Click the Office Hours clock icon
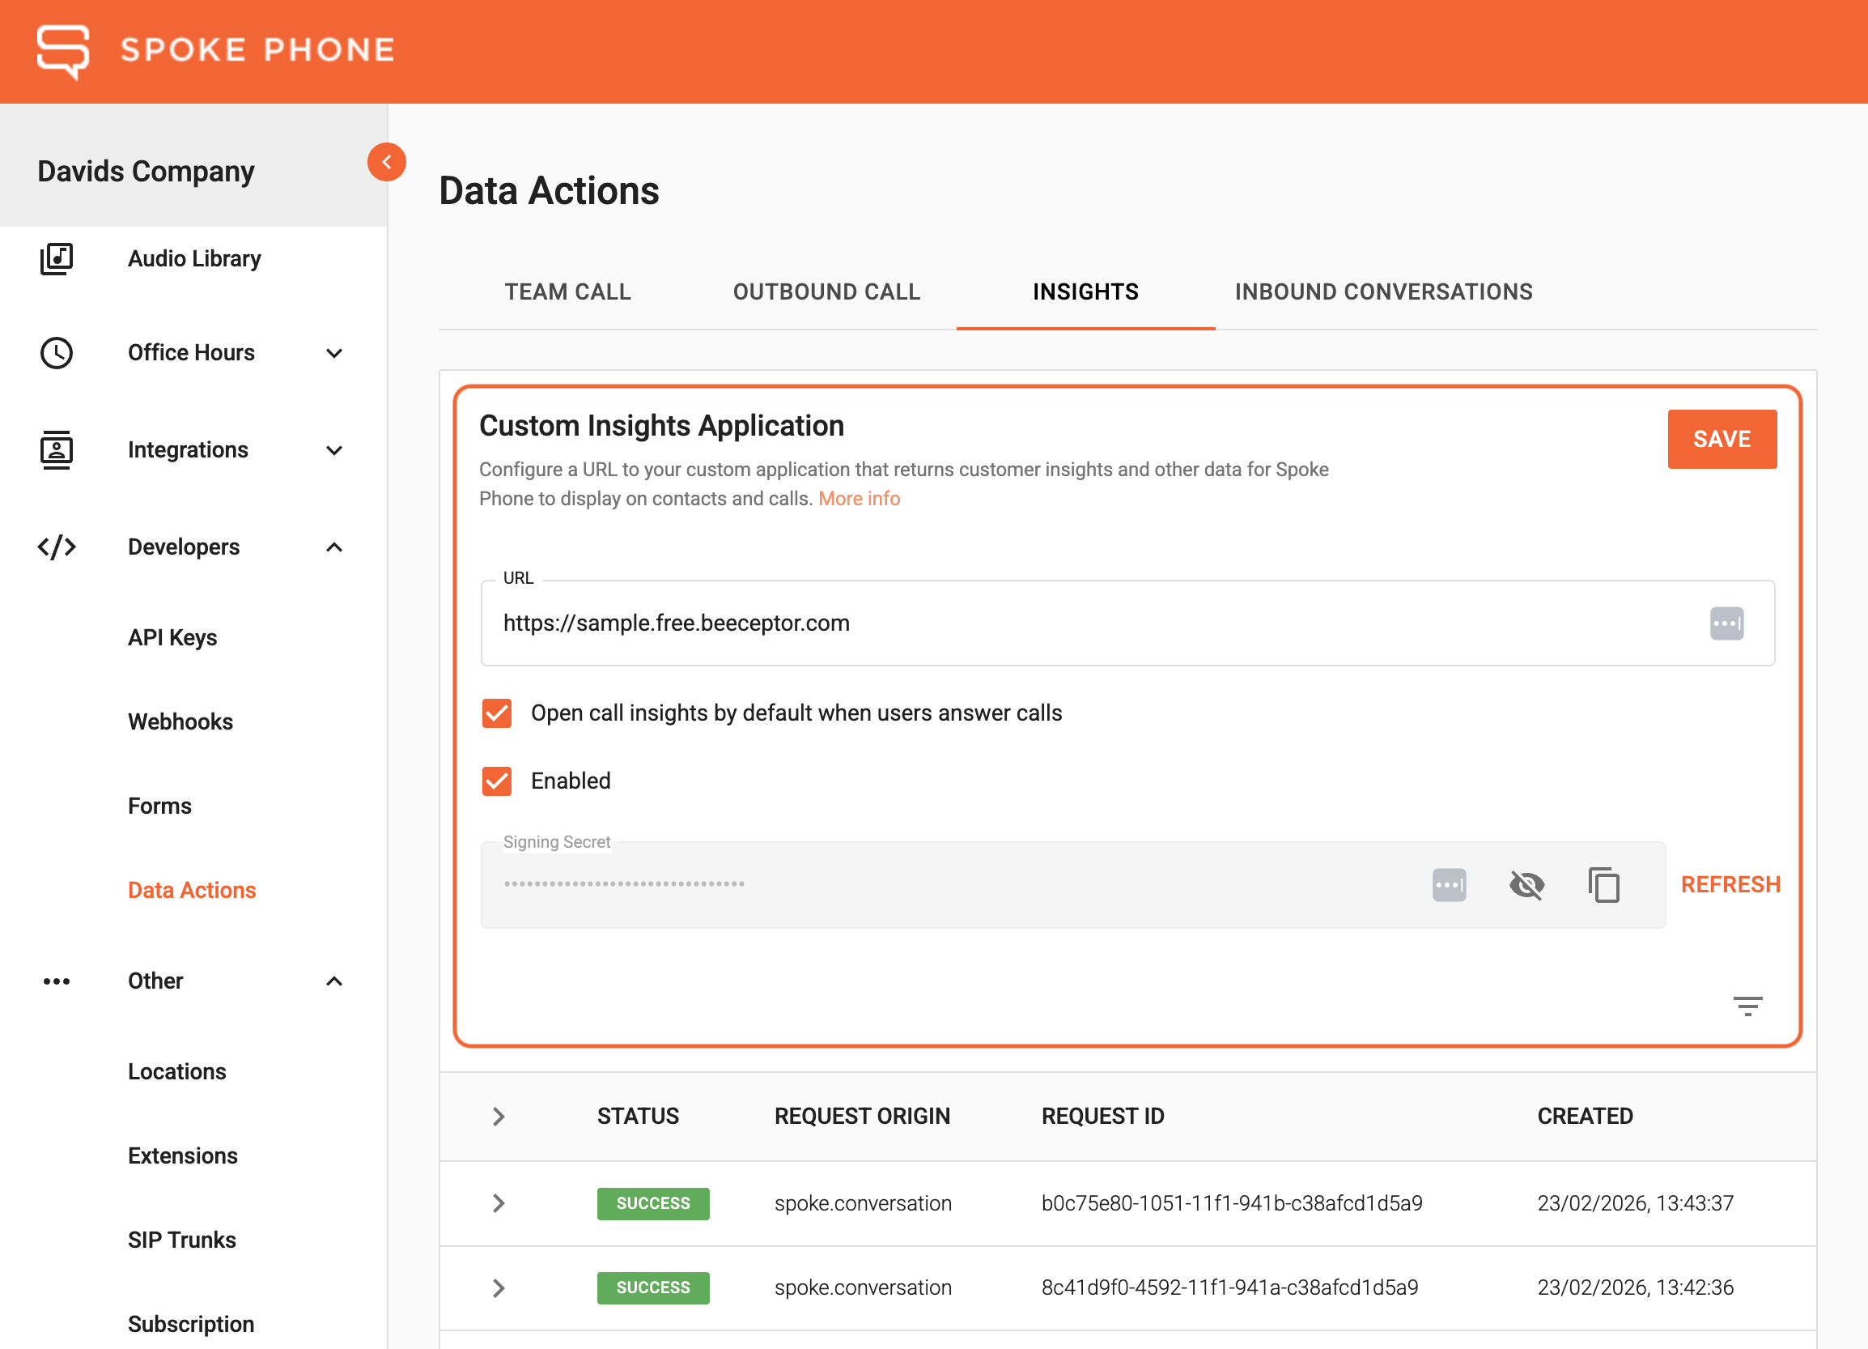Viewport: 1868px width, 1349px height. click(x=57, y=353)
